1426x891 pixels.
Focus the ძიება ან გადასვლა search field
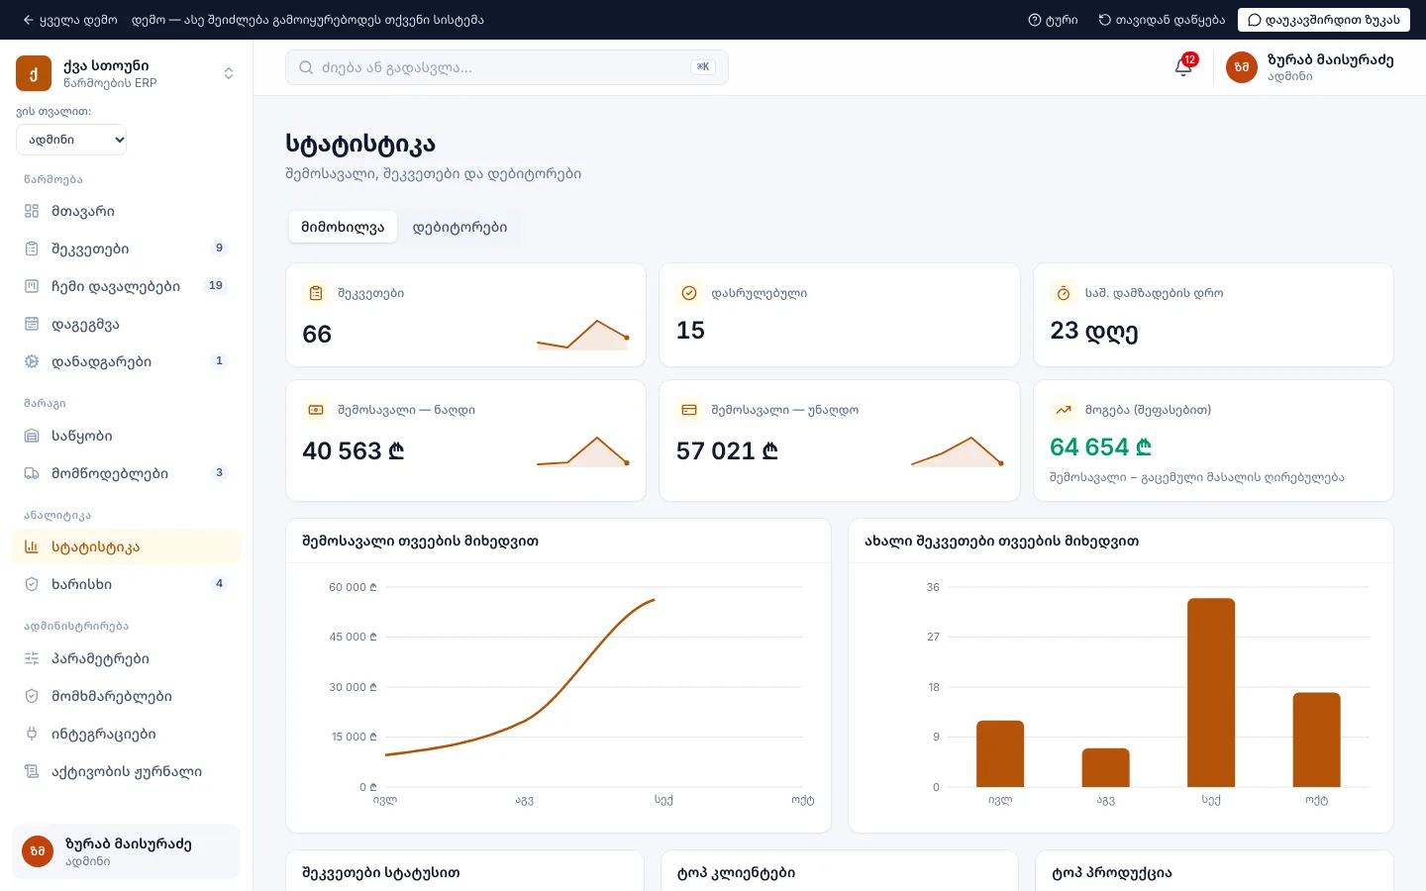507,67
